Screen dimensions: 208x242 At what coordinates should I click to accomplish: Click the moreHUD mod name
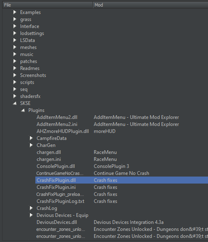coord(104,131)
